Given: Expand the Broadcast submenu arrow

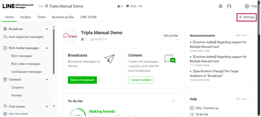Looking at the screenshot, I should 47,29.
